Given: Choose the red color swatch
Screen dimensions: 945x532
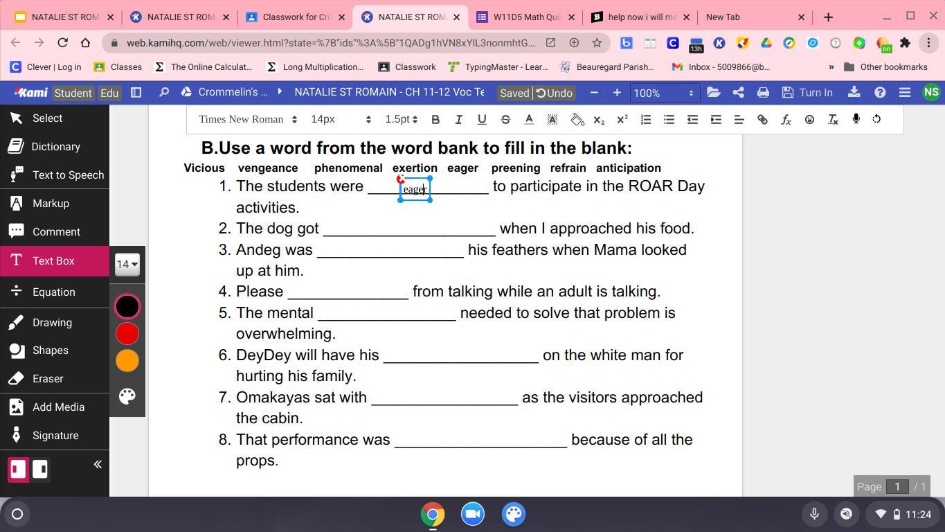Looking at the screenshot, I should tap(127, 334).
